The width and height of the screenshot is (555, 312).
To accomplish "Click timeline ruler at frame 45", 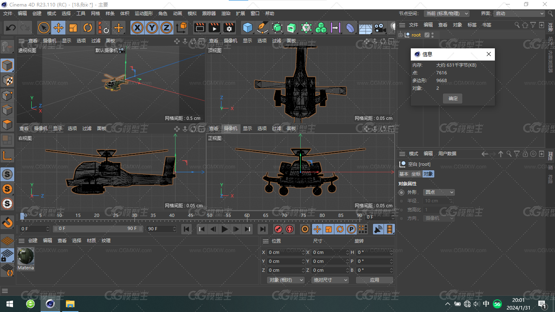I will coord(191,215).
